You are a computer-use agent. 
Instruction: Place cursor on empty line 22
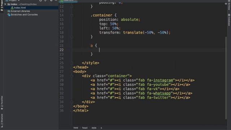click(x=148, y=50)
